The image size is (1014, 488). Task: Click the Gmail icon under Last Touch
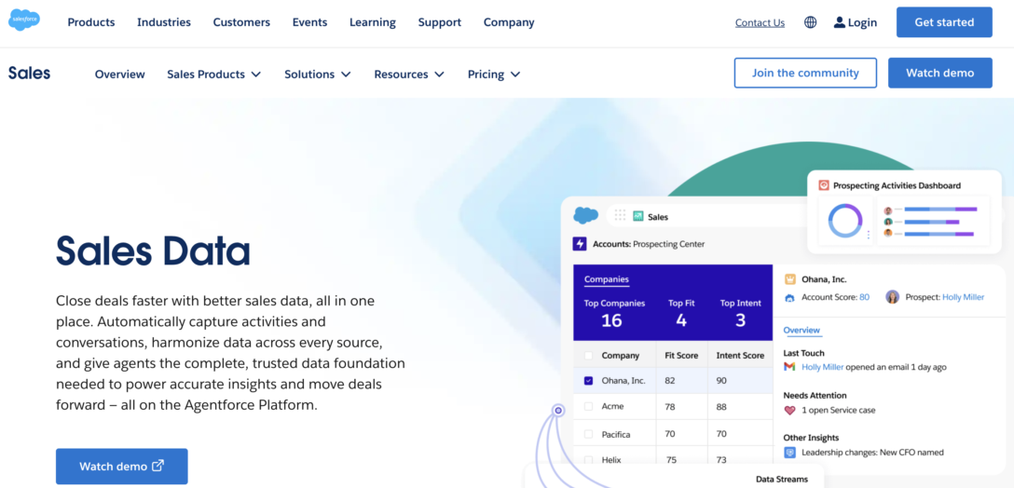789,367
